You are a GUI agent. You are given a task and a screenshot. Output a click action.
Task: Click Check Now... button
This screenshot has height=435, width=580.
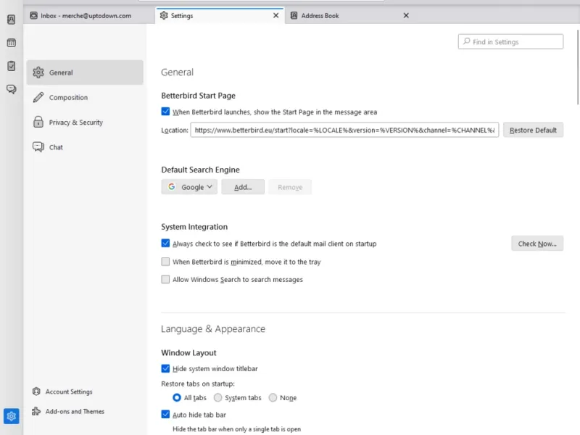pos(537,244)
